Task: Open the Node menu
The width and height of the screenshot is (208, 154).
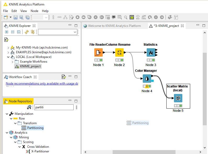Action: coord(35,11)
